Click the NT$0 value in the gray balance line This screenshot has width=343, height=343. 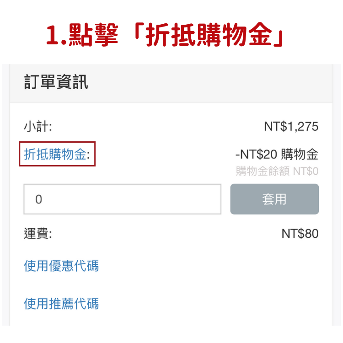pos(305,171)
